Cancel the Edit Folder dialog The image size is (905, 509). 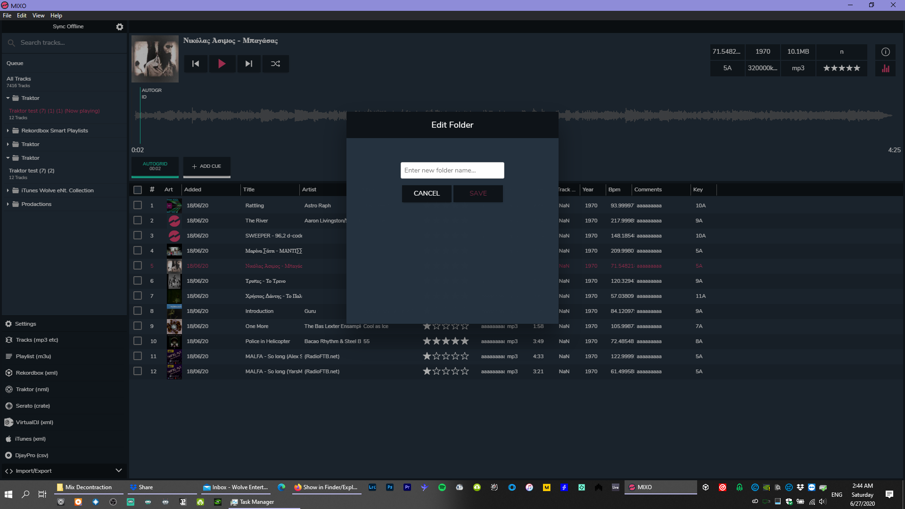[427, 193]
